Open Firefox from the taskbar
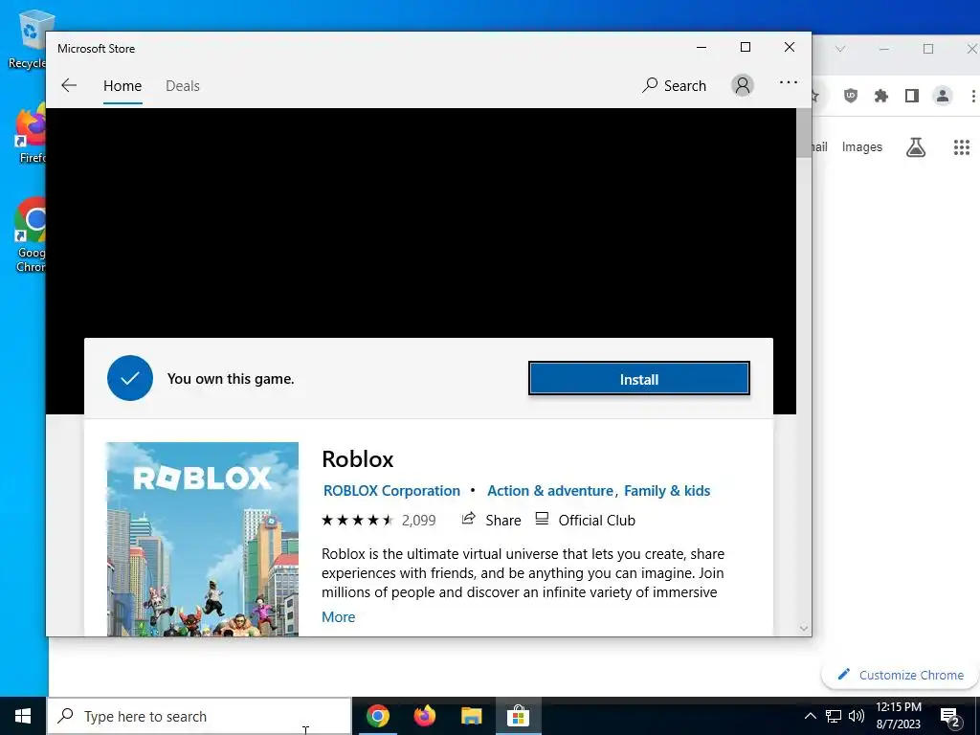 tap(425, 716)
